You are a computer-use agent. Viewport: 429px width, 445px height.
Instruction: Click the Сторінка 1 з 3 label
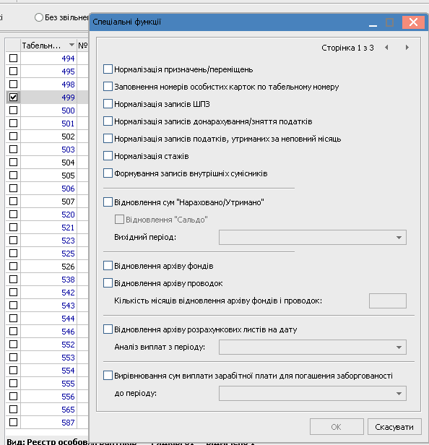347,48
